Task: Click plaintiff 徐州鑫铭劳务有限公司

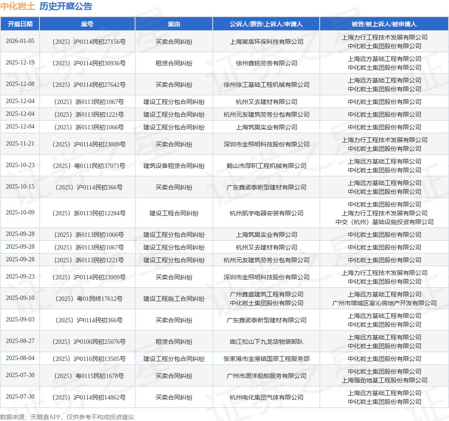Action: point(266,63)
